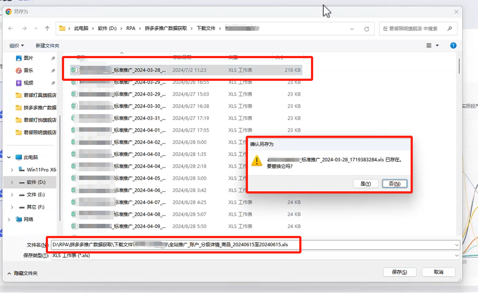Image resolution: width=478 pixels, height=293 pixels.
Task: Select the file modified 2024/6/26 16:55
Action: [186, 82]
